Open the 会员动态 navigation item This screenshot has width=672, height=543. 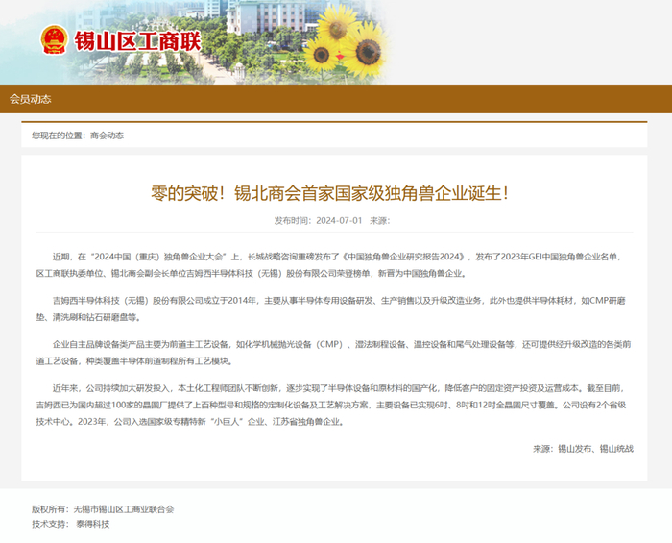[x=31, y=99]
